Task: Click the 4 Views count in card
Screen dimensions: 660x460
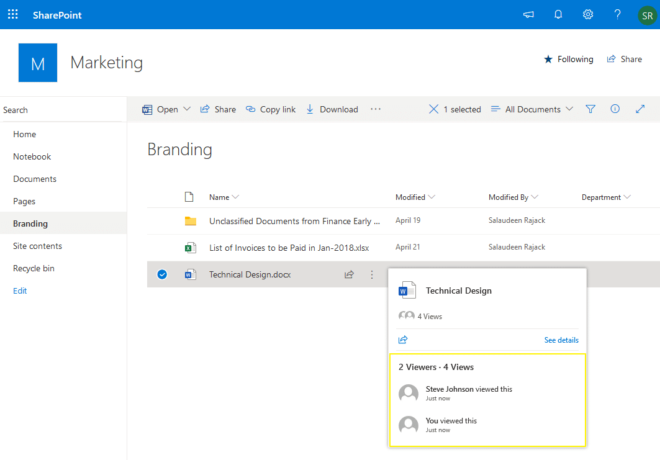Action: point(429,316)
